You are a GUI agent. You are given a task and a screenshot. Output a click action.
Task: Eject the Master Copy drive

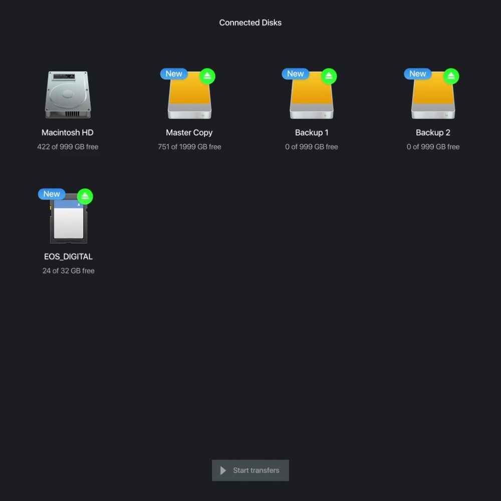pyautogui.click(x=207, y=76)
